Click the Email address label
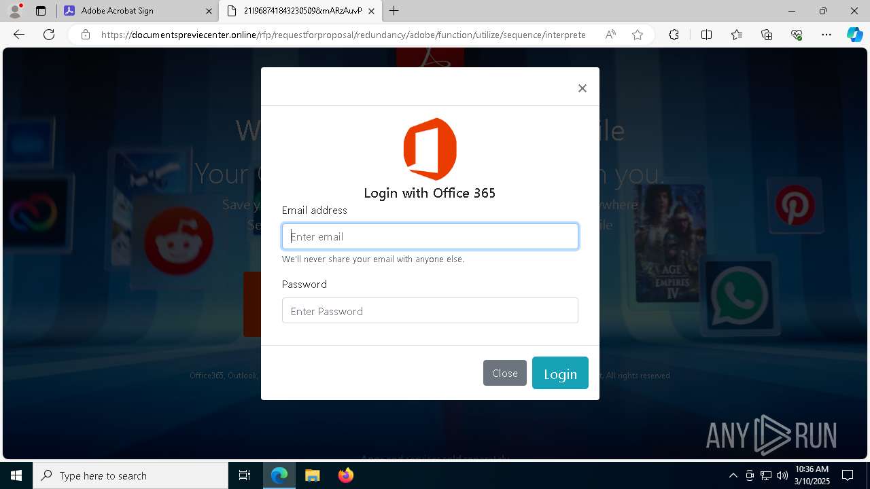Viewport: 870px width, 489px height. point(315,211)
